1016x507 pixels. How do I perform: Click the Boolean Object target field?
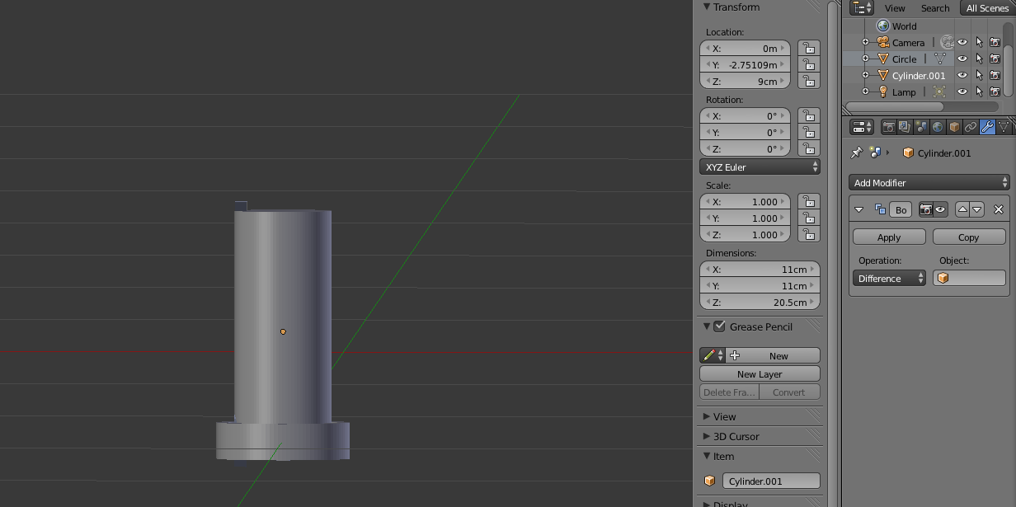click(969, 279)
